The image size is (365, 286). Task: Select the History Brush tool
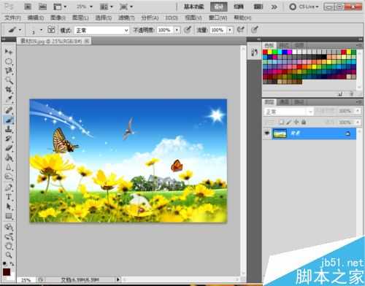pyautogui.click(x=9, y=139)
